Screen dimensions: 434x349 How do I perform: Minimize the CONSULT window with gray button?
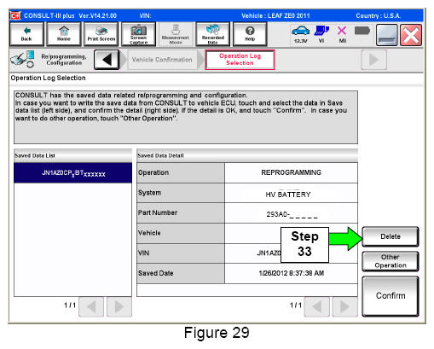point(387,35)
